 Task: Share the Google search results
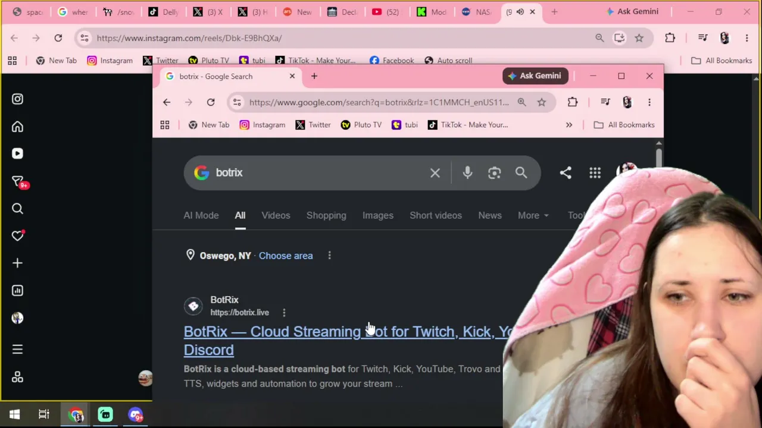pyautogui.click(x=566, y=172)
